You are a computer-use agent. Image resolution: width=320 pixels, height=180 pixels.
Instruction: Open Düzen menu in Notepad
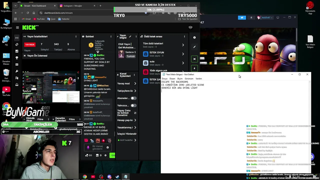pos(172,78)
